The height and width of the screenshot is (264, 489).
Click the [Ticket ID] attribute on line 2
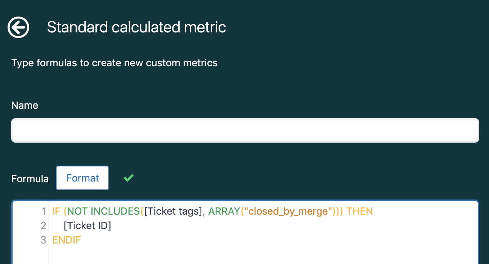click(87, 226)
